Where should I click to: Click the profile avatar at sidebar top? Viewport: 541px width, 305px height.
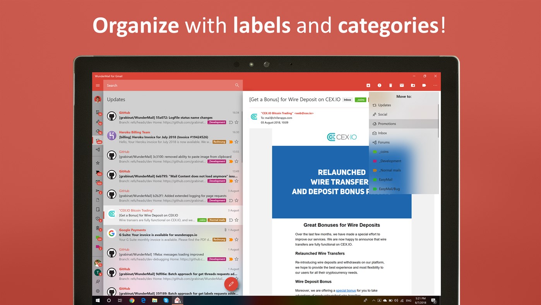[98, 99]
